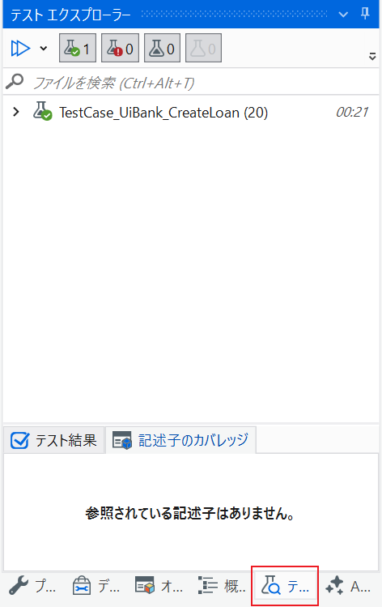Expand the TestCase_UiBank_CreateLoan tree node
This screenshot has width=382, height=607.
pyautogui.click(x=16, y=113)
